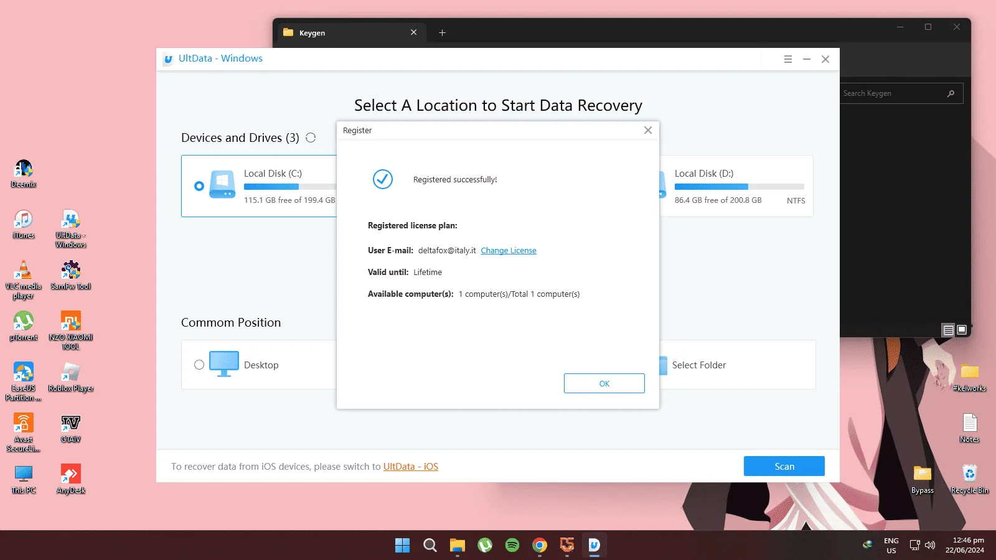Open the #kelworks folder on desktop

(x=969, y=378)
